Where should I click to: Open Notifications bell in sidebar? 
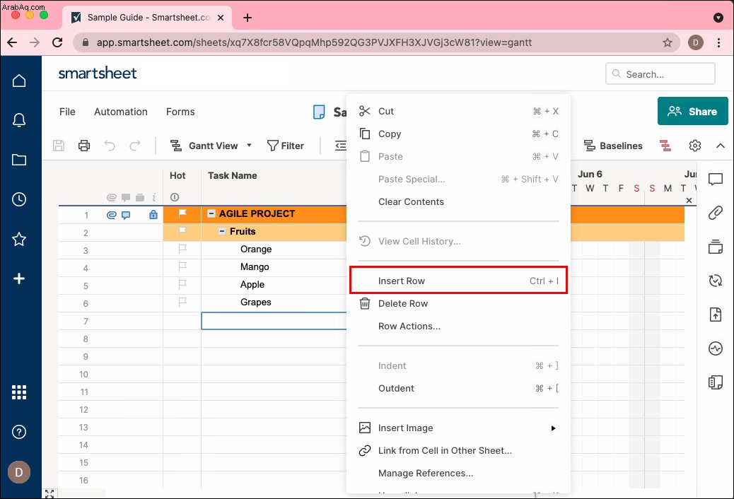(18, 120)
